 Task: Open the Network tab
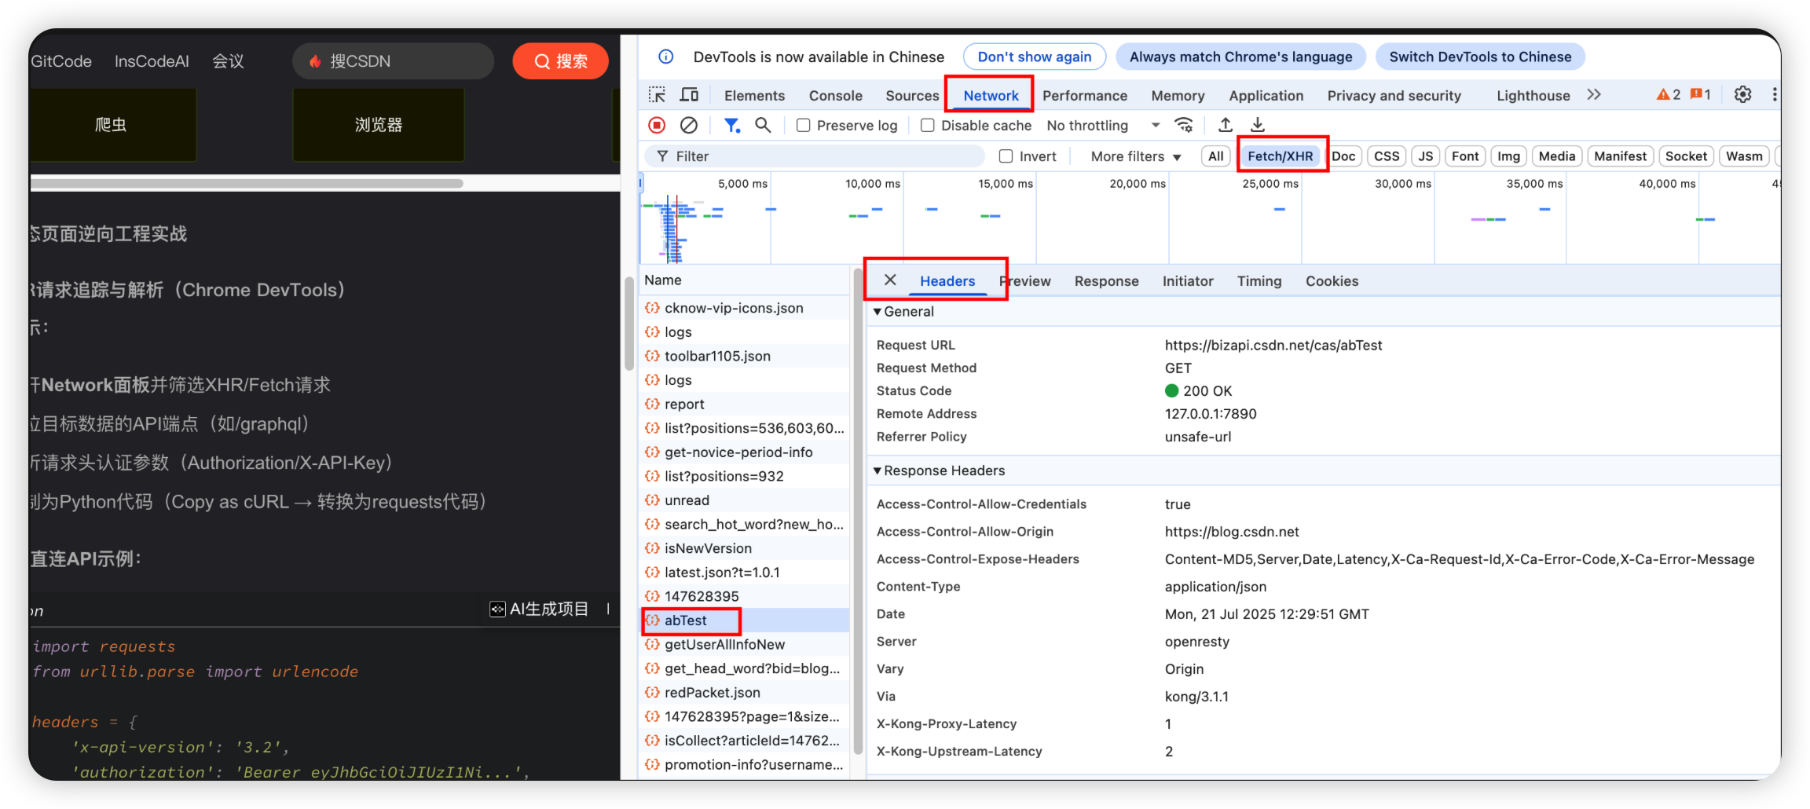pos(991,95)
